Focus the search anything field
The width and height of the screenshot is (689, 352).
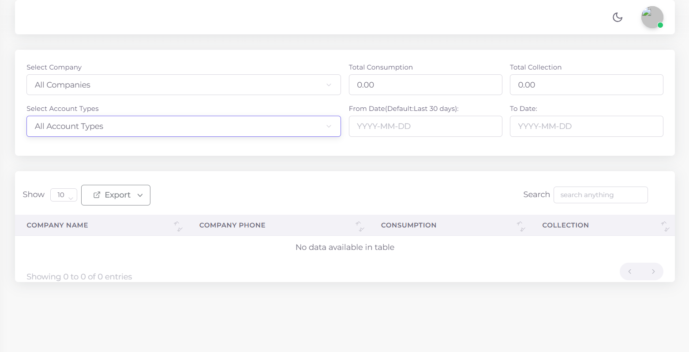point(601,194)
